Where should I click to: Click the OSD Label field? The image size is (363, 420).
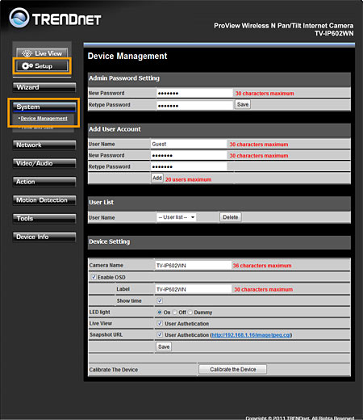coord(193,289)
